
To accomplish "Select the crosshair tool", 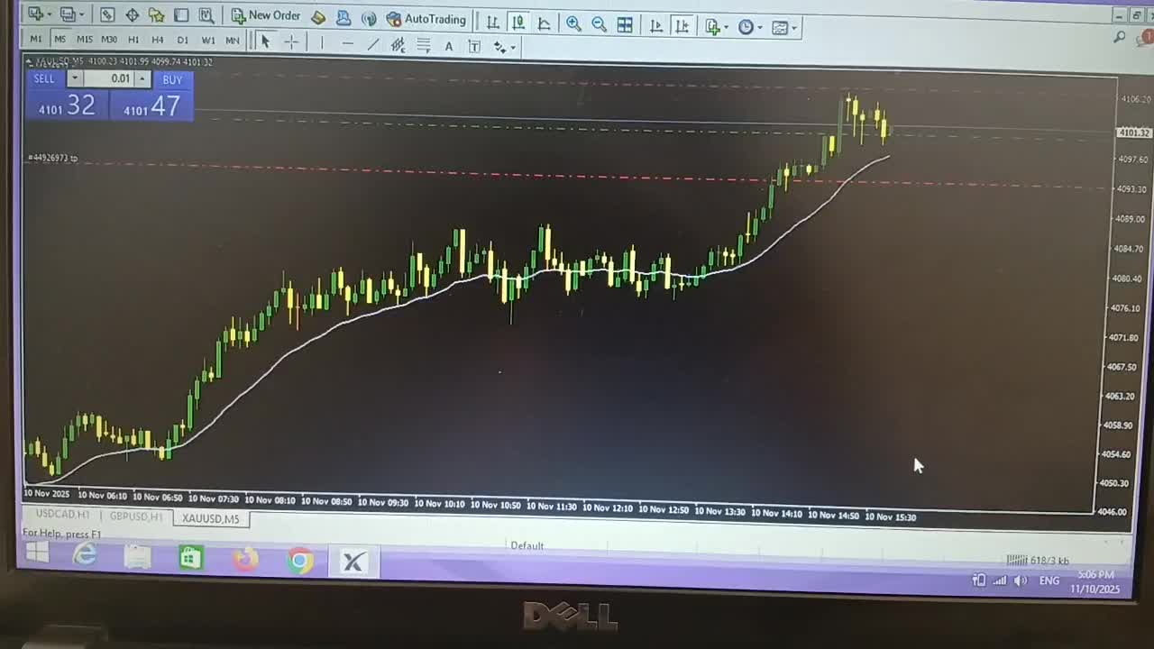I will coord(290,41).
